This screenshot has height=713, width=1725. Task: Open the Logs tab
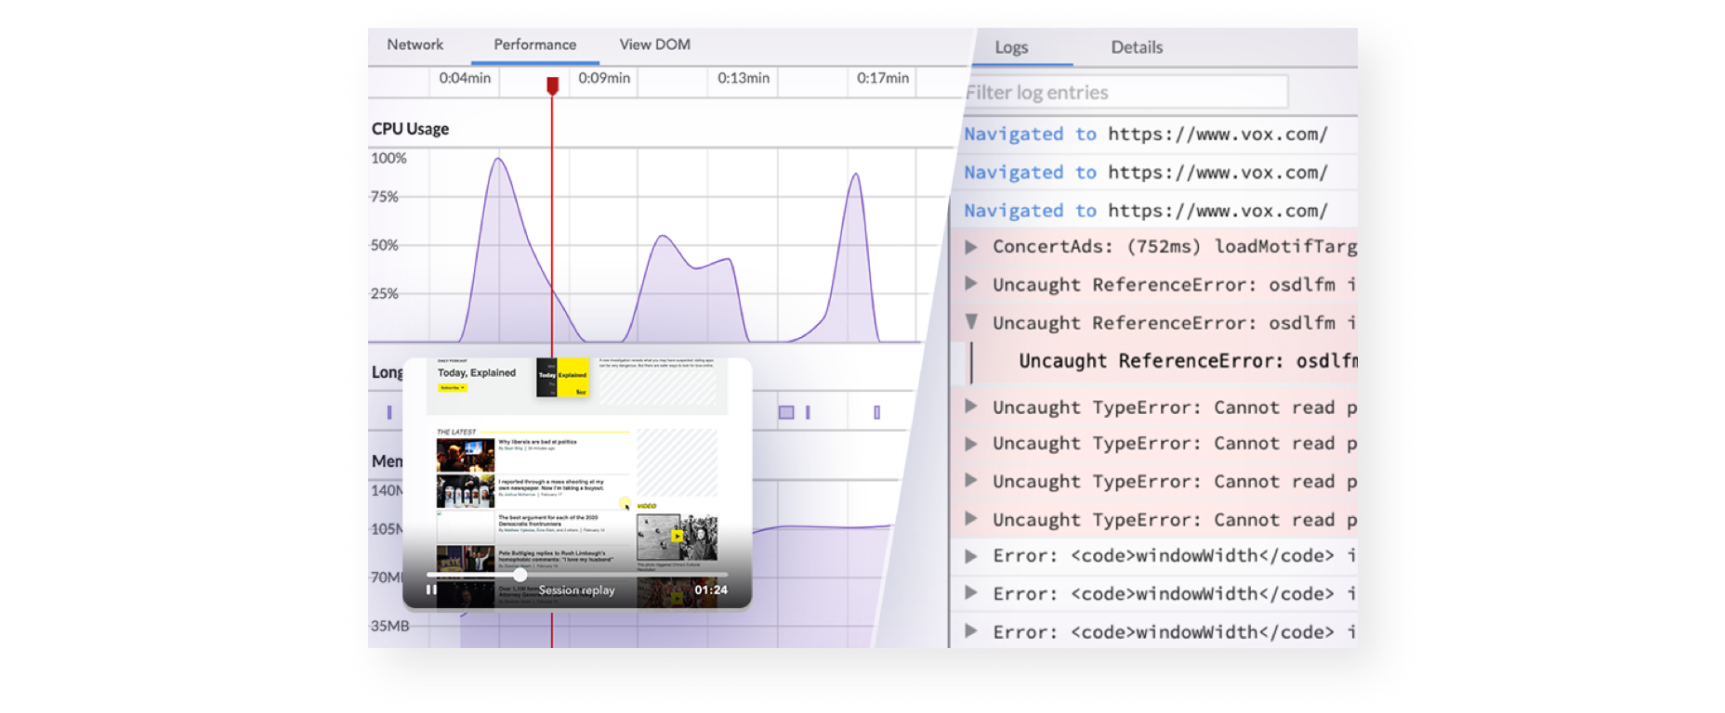[1011, 47]
